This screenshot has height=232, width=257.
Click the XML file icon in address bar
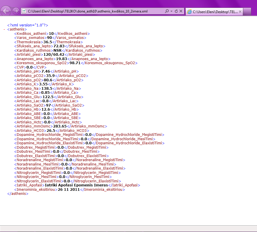[24, 11]
